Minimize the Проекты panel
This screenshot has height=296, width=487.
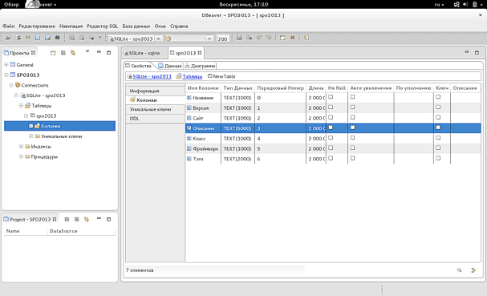point(99,52)
